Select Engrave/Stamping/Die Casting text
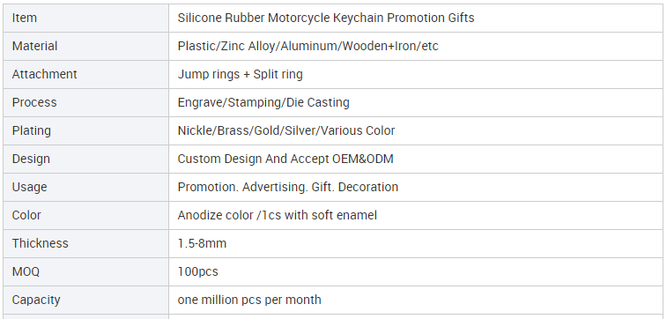Screen dimensions: 667x319 263,102
